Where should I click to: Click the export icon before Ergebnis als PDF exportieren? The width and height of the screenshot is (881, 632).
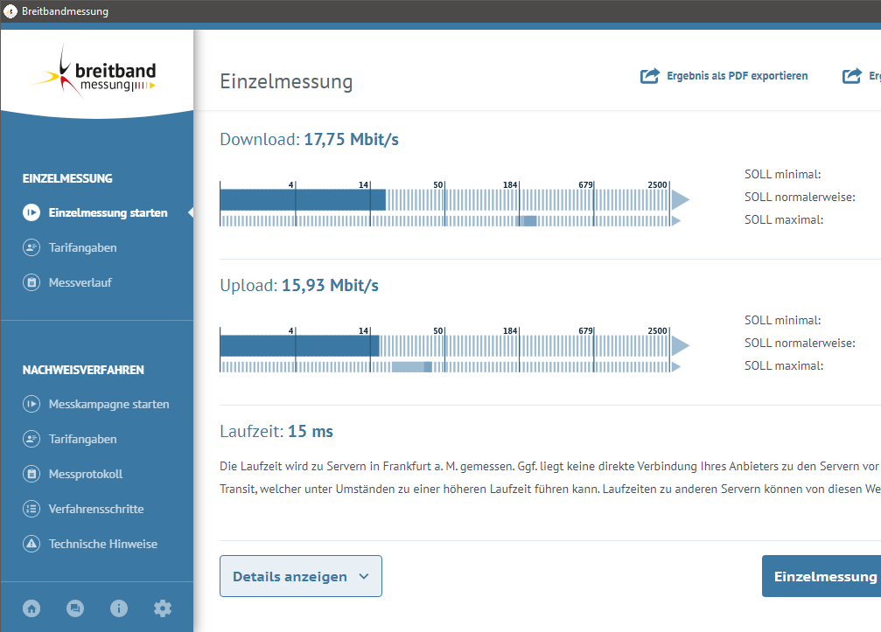click(x=649, y=76)
